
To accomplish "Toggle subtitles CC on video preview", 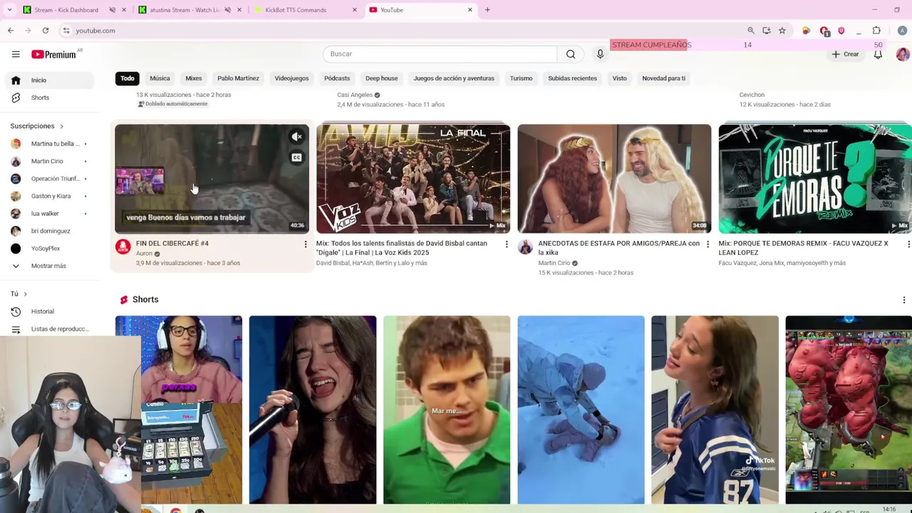I will [x=297, y=157].
